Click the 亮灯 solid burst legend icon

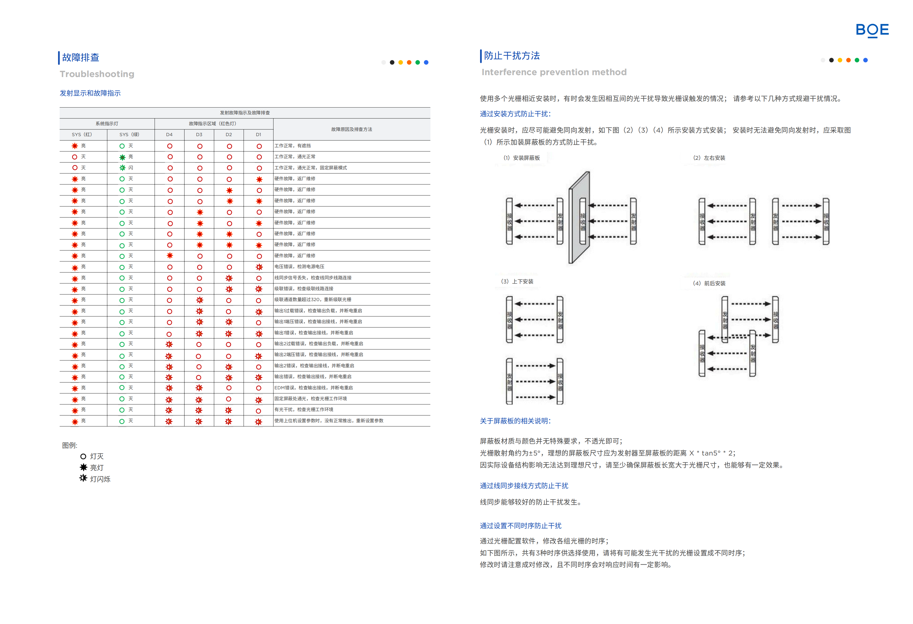tap(83, 467)
